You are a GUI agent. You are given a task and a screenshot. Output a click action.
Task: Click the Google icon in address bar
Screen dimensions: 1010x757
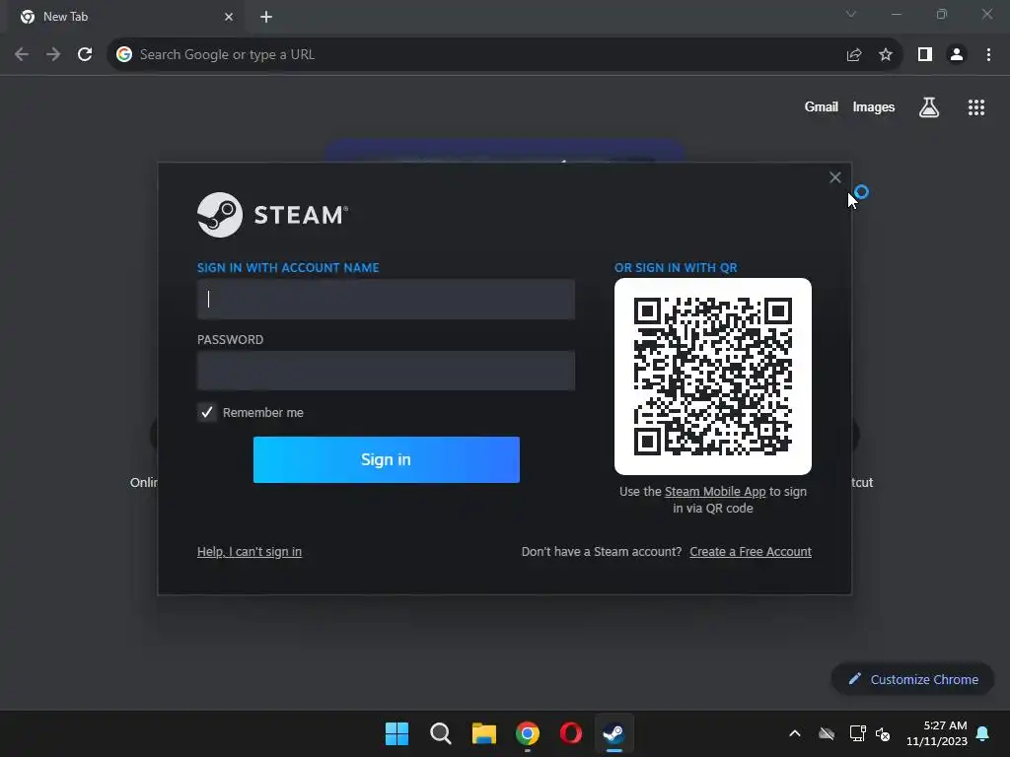click(x=124, y=55)
